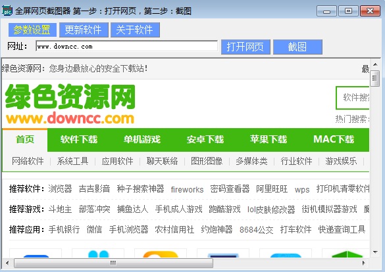
Task: Click the 密码查看器 link
Action: click(x=230, y=189)
